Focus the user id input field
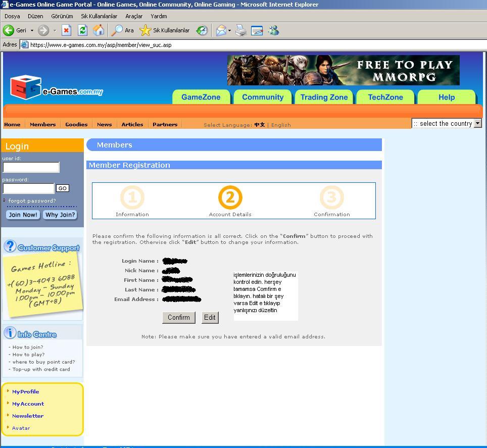Viewport: 487px width, 448px height. click(x=31, y=167)
